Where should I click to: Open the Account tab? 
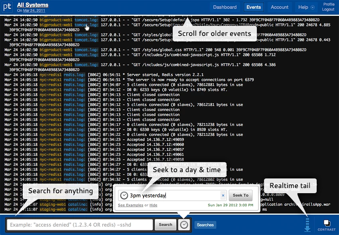click(x=280, y=7)
